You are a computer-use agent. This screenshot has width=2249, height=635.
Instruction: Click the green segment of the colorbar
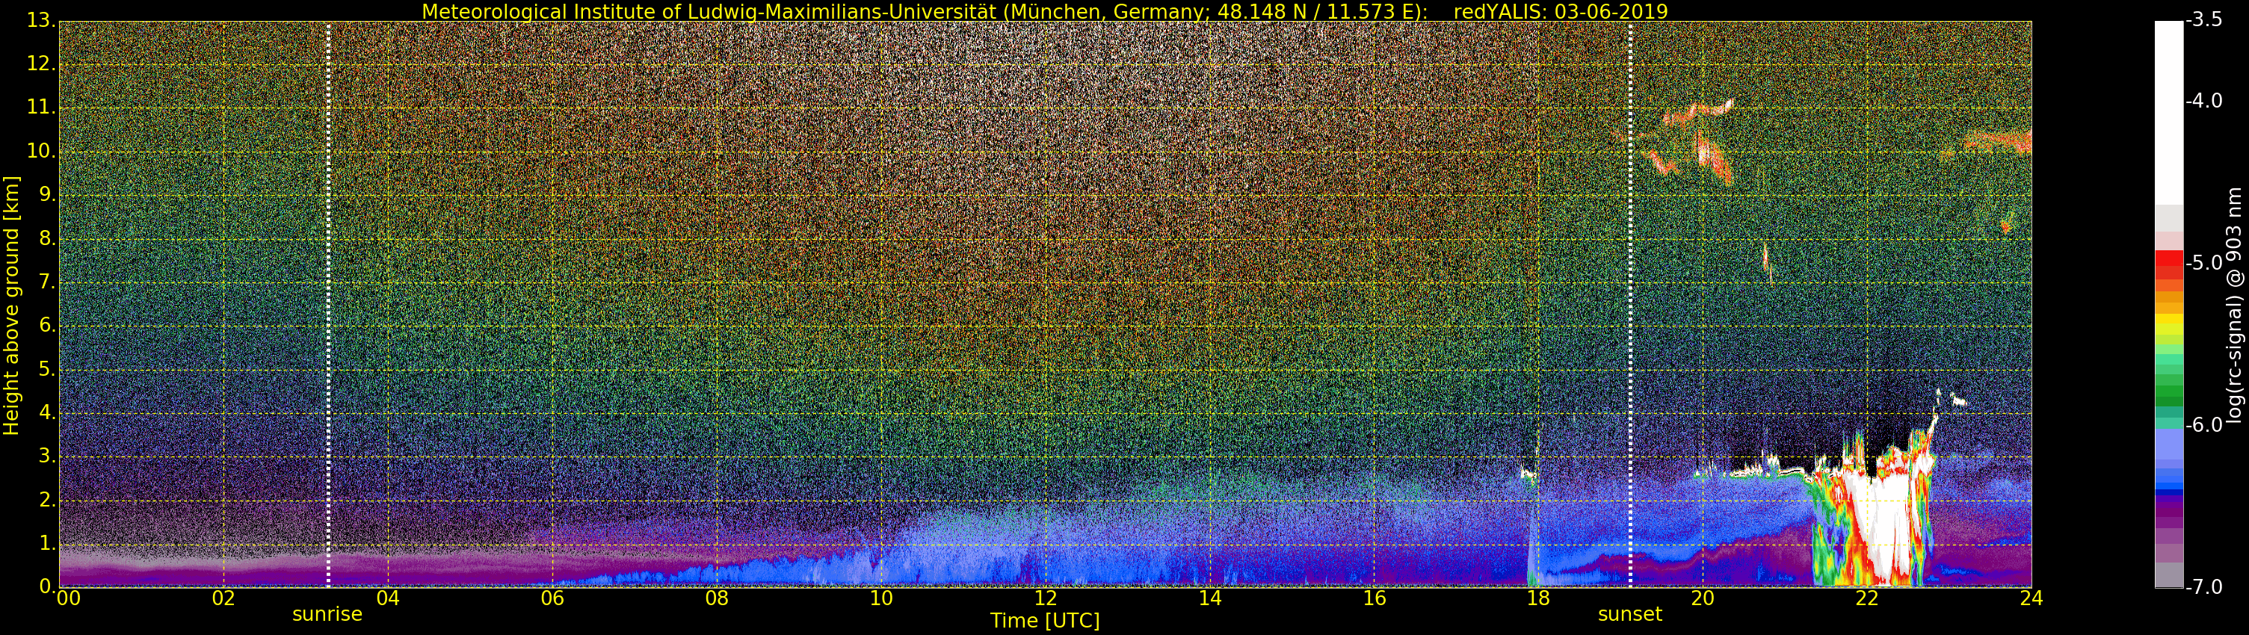pyautogui.click(x=2169, y=389)
